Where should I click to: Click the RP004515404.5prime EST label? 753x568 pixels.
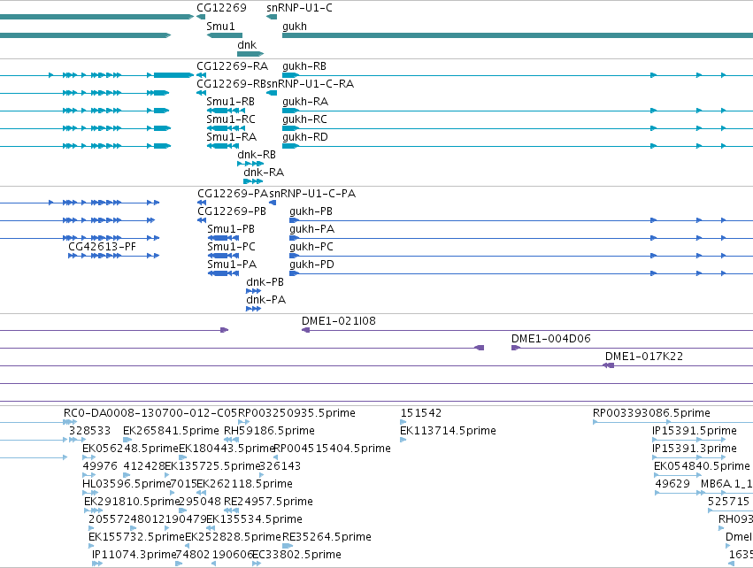332,449
